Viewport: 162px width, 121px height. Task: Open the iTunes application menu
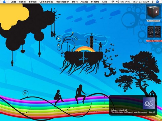(12, 2)
